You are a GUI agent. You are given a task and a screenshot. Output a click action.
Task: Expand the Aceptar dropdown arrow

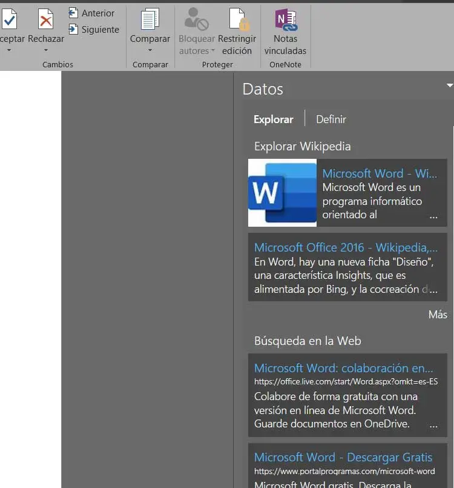[x=9, y=50]
